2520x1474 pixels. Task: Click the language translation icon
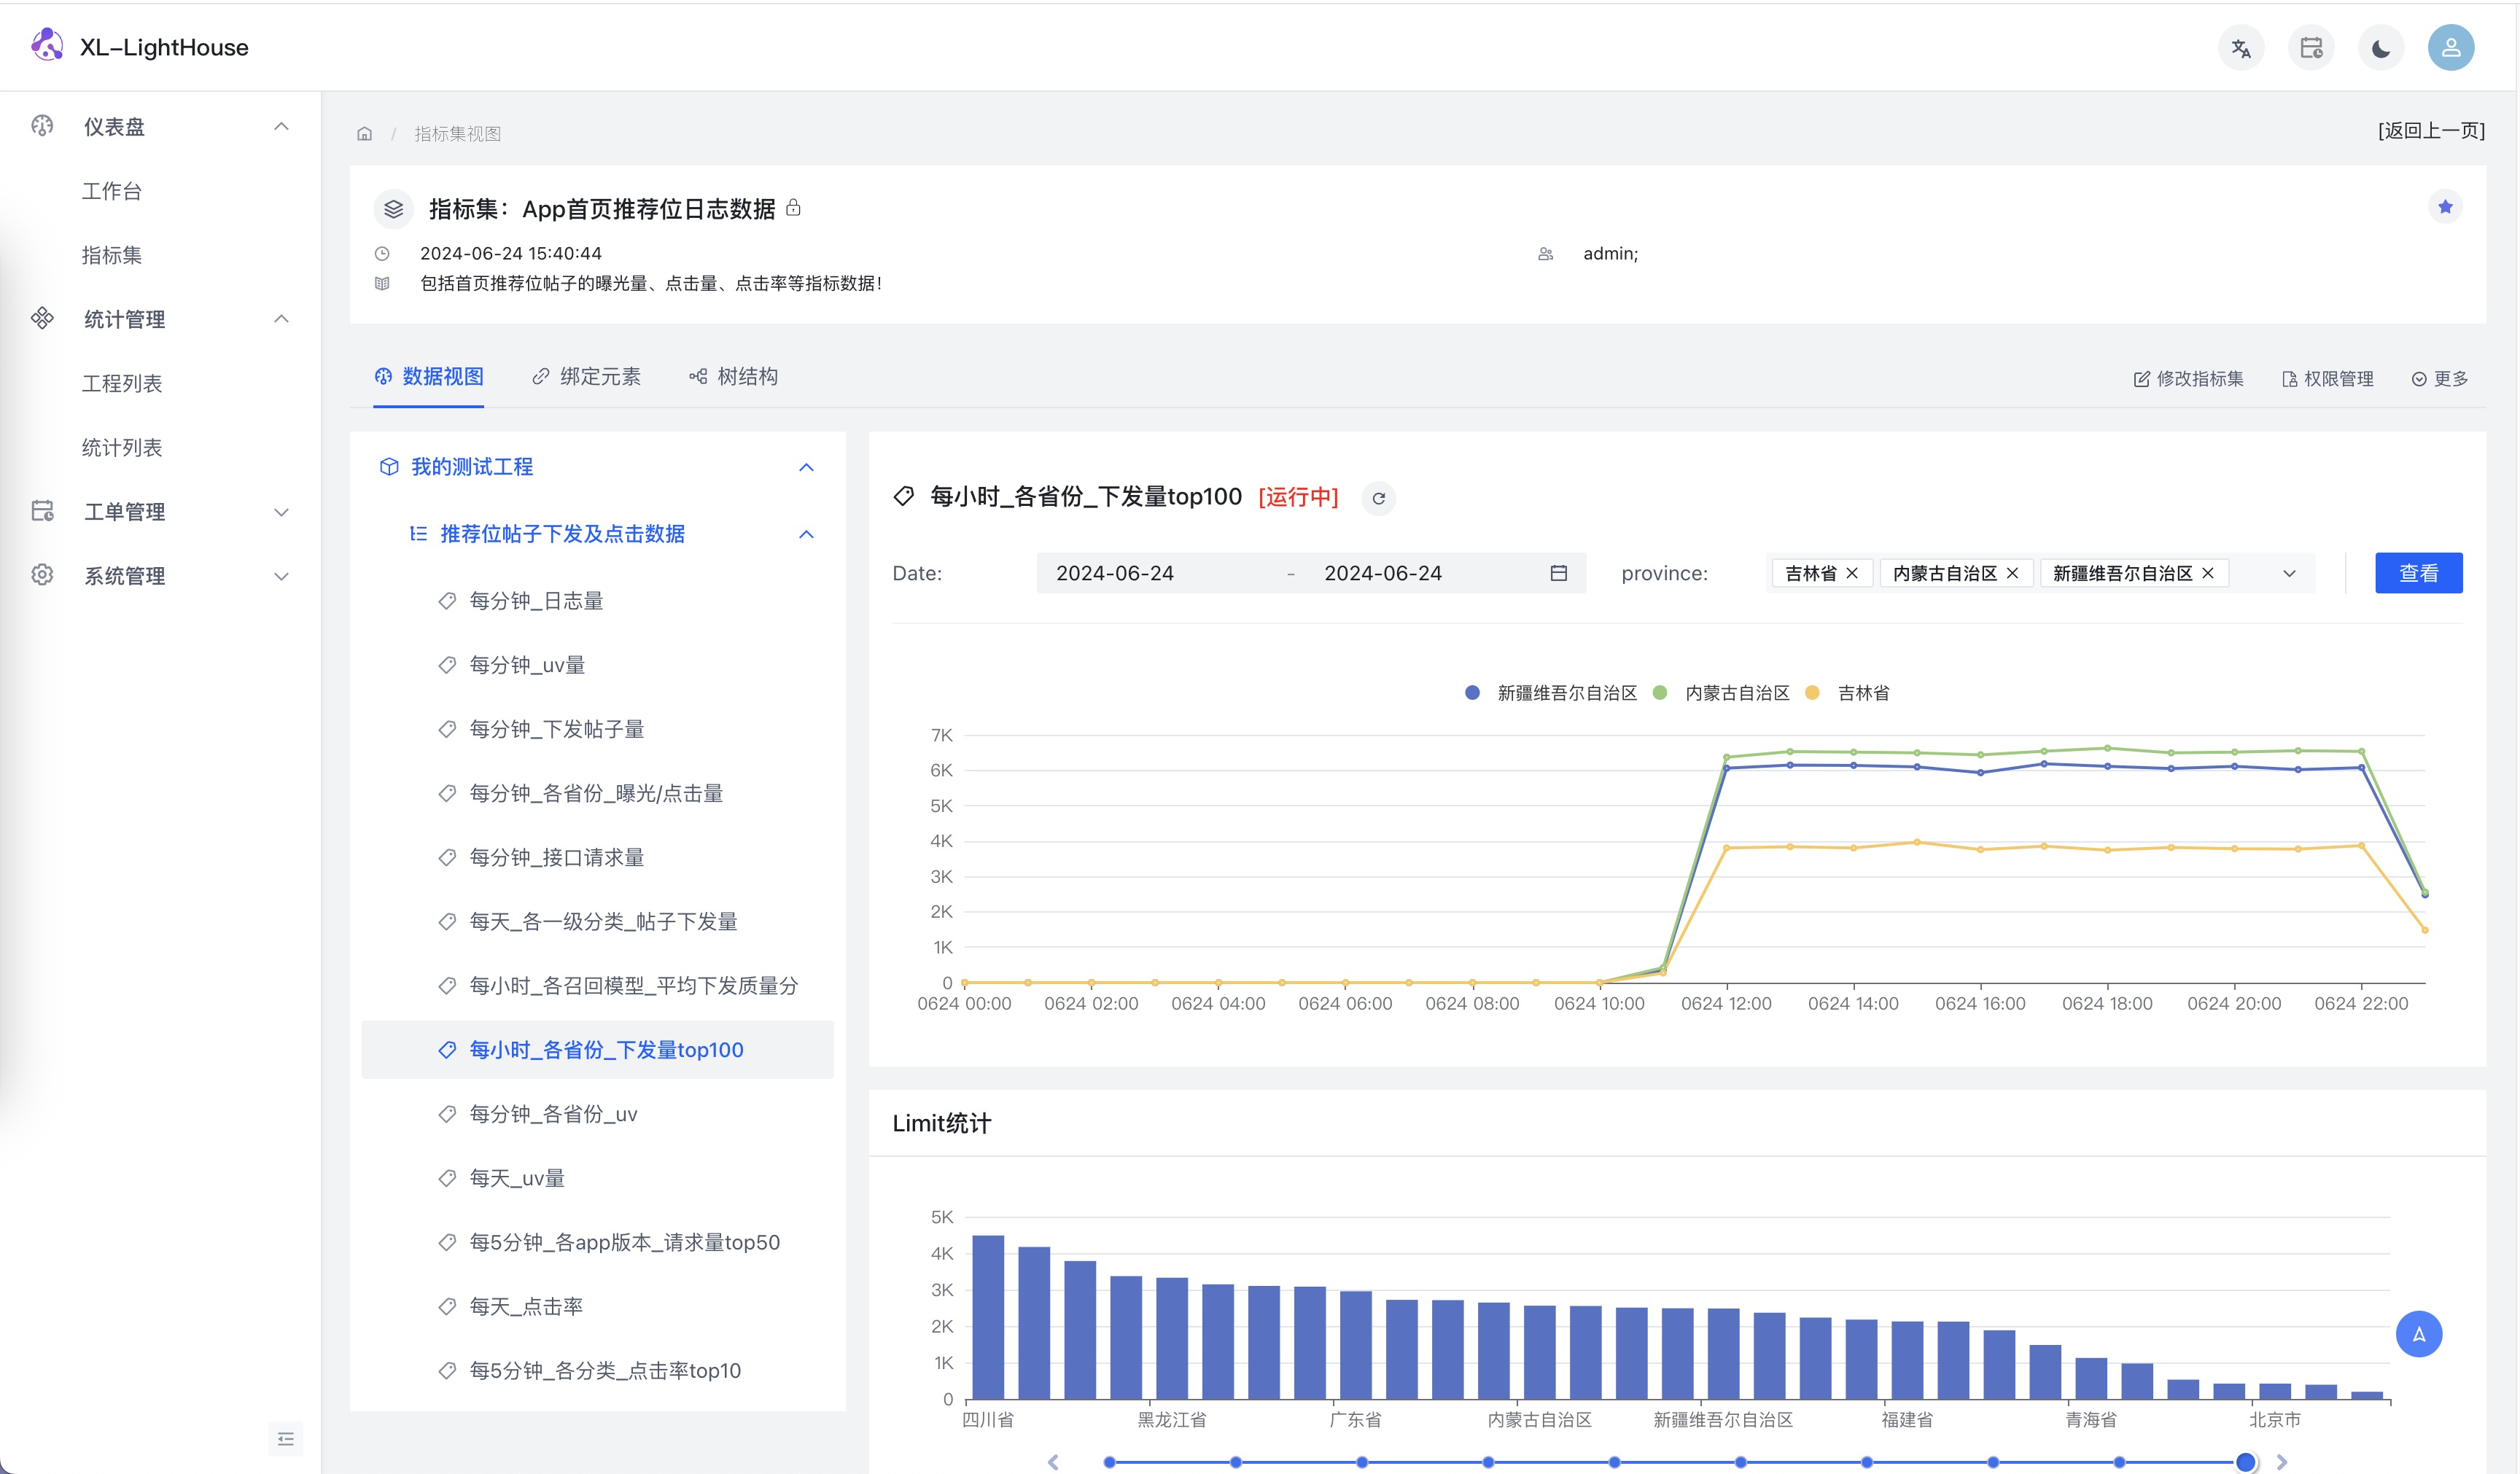pos(2240,48)
